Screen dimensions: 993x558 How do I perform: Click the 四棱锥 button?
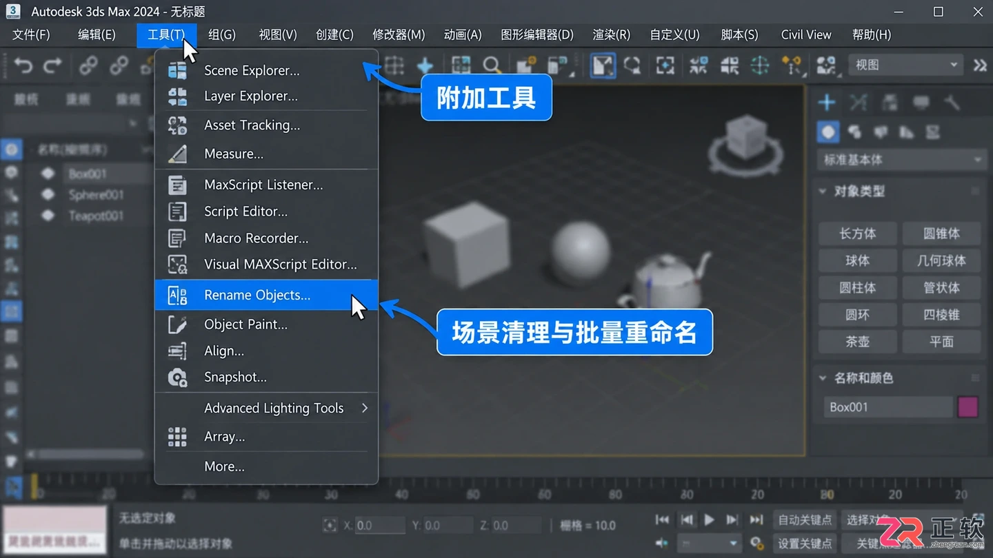pyautogui.click(x=941, y=314)
